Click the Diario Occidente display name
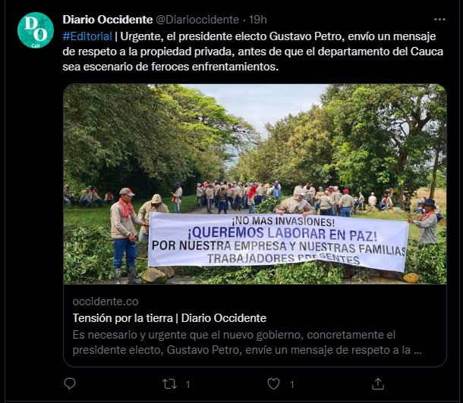The image size is (463, 403). pyautogui.click(x=108, y=20)
